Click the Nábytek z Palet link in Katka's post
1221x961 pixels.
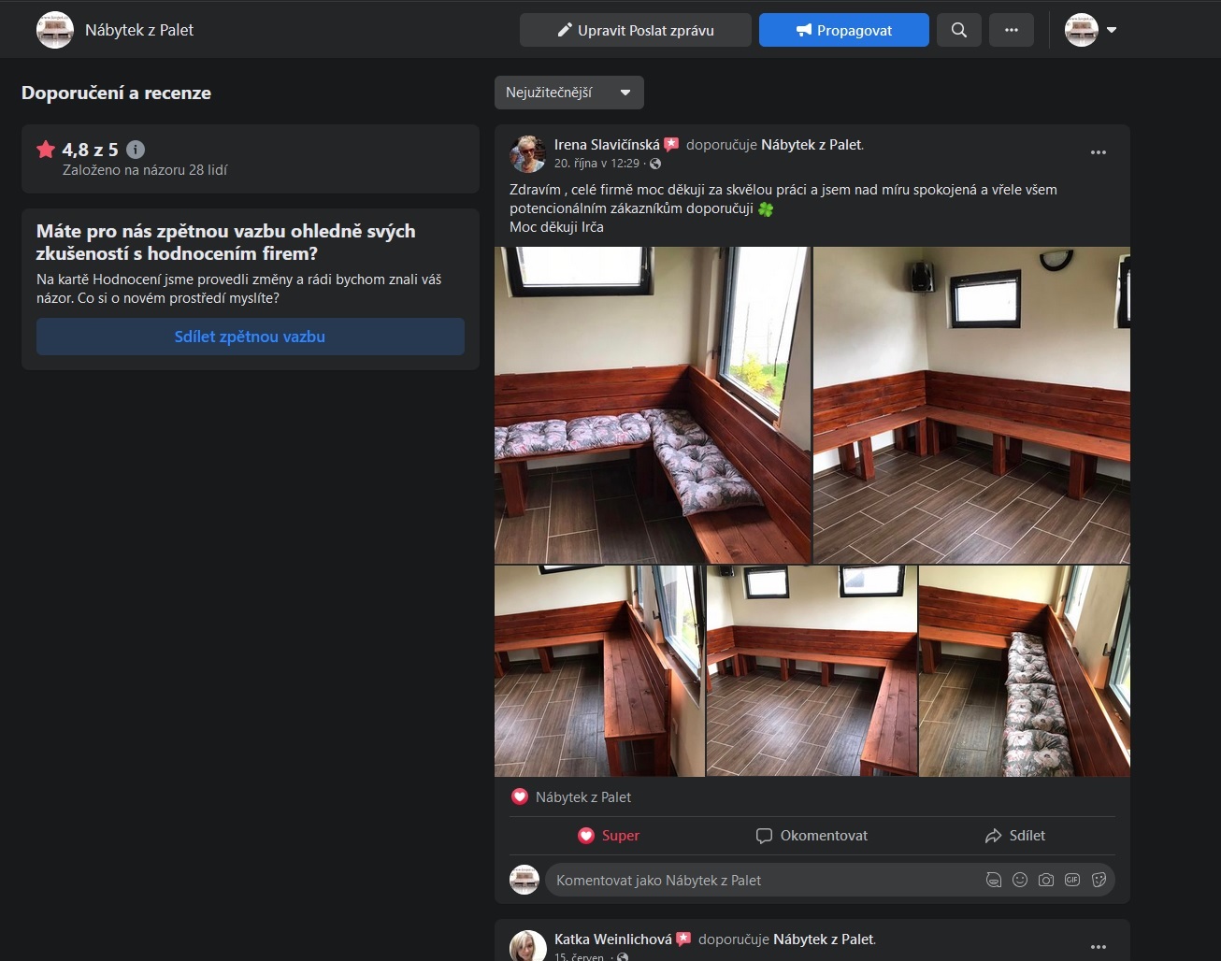[824, 939]
